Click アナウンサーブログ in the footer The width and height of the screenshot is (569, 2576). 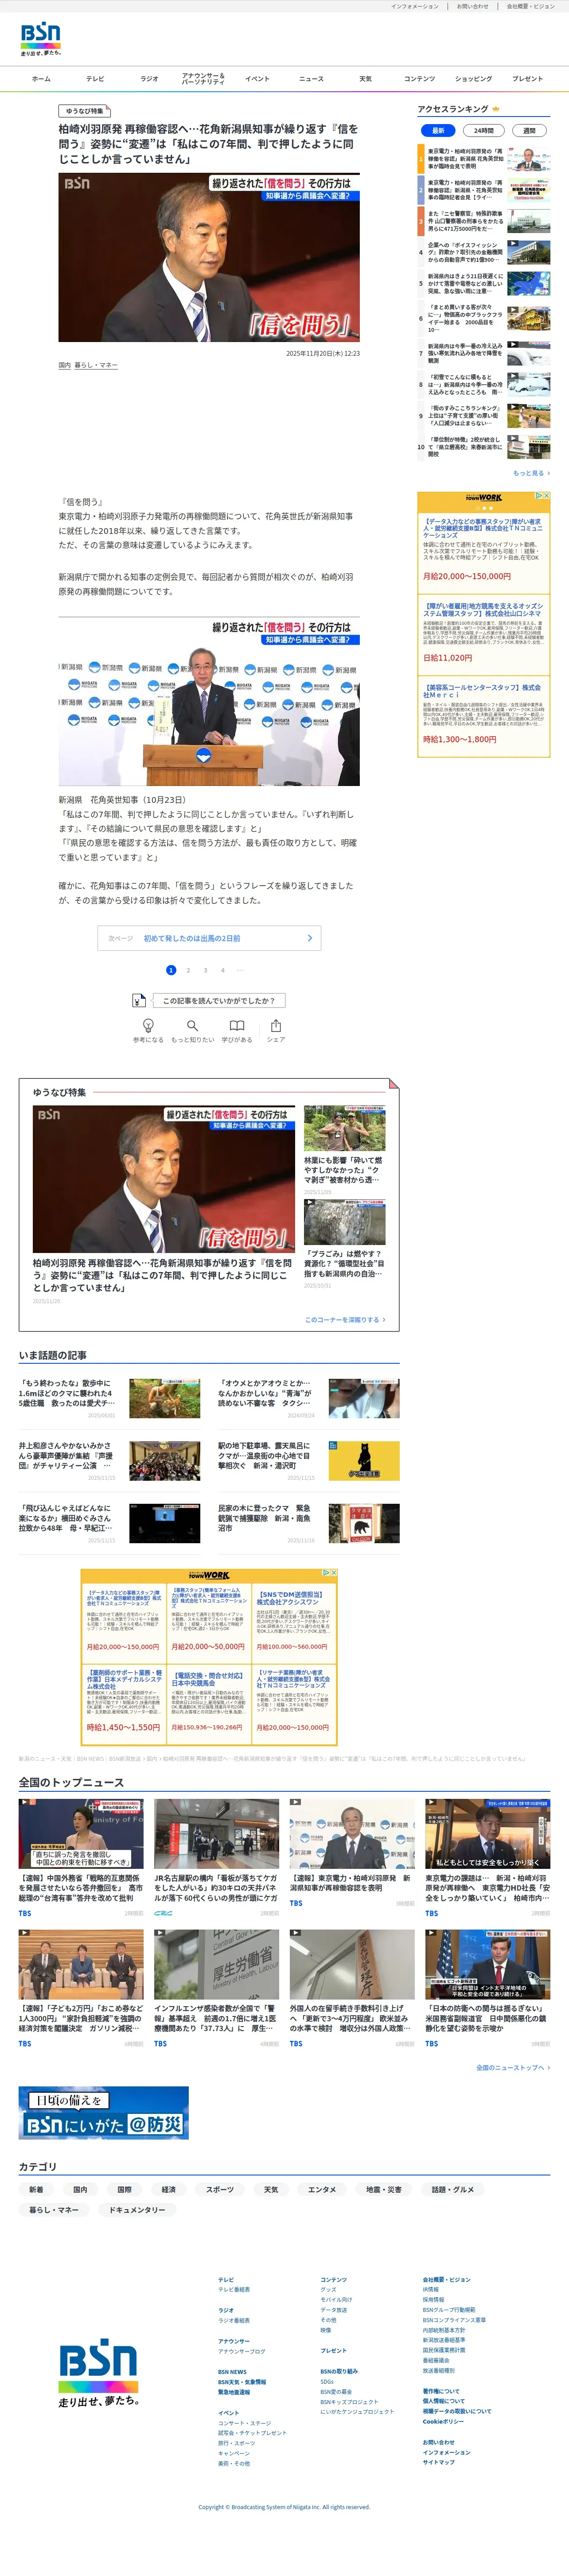[242, 2351]
